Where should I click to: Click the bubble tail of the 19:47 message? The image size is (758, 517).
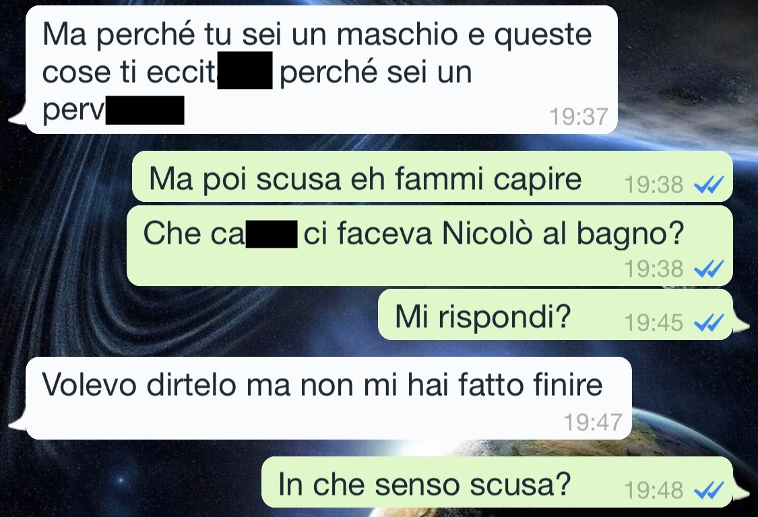[x=18, y=423]
